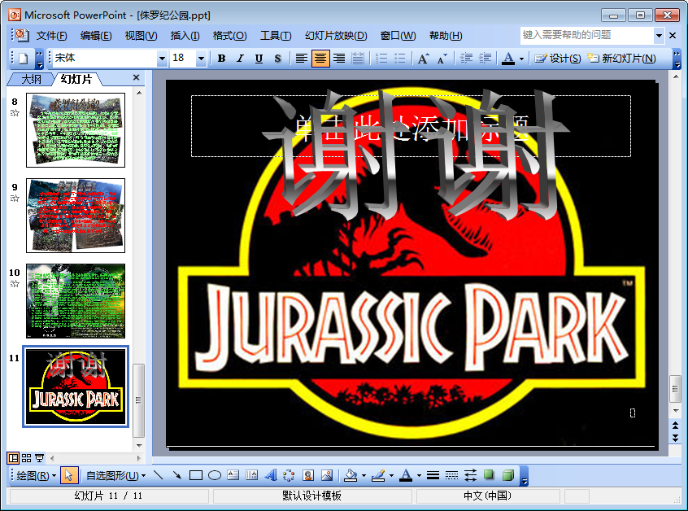Increase the font size
This screenshot has height=511, width=688.
(x=423, y=58)
